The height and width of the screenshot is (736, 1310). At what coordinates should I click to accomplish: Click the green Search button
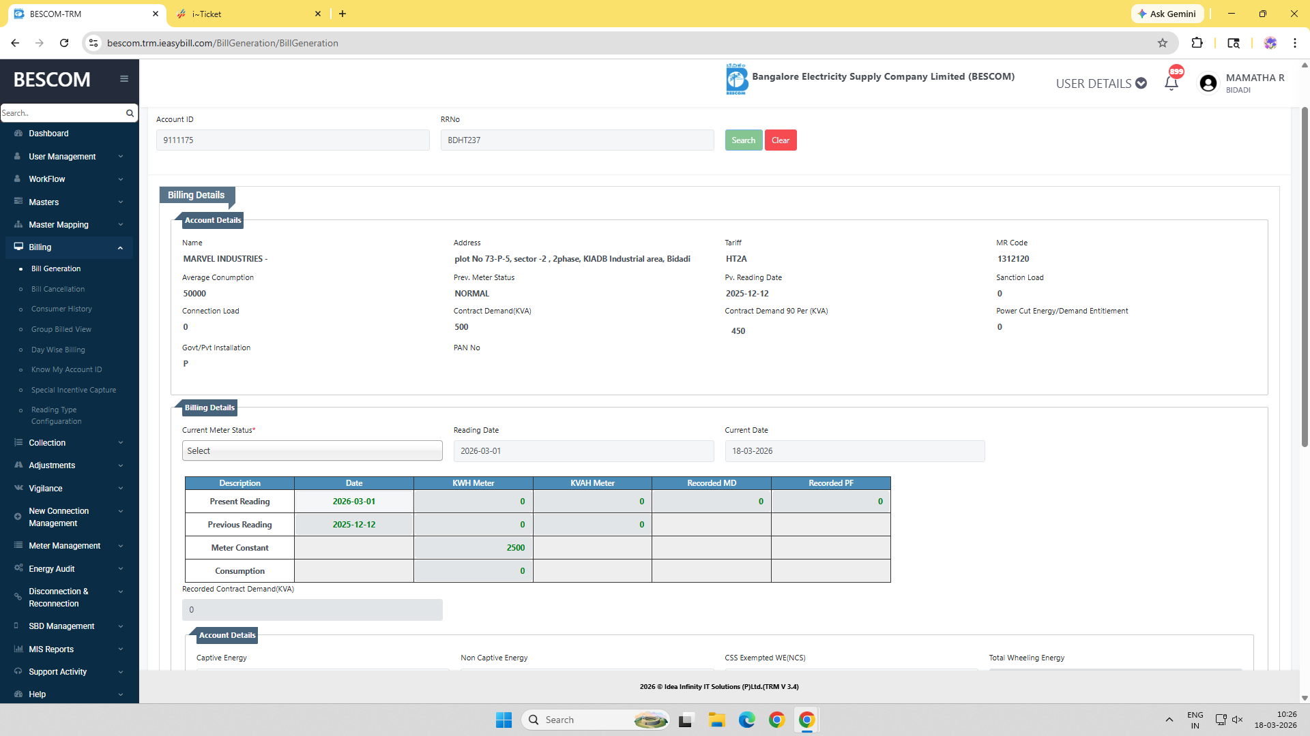tap(743, 140)
